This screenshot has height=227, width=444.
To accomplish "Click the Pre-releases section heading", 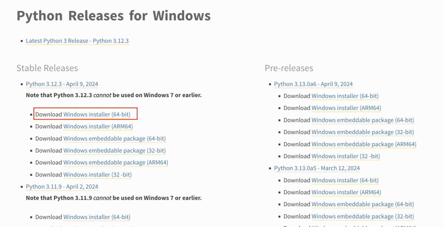I will click(289, 68).
